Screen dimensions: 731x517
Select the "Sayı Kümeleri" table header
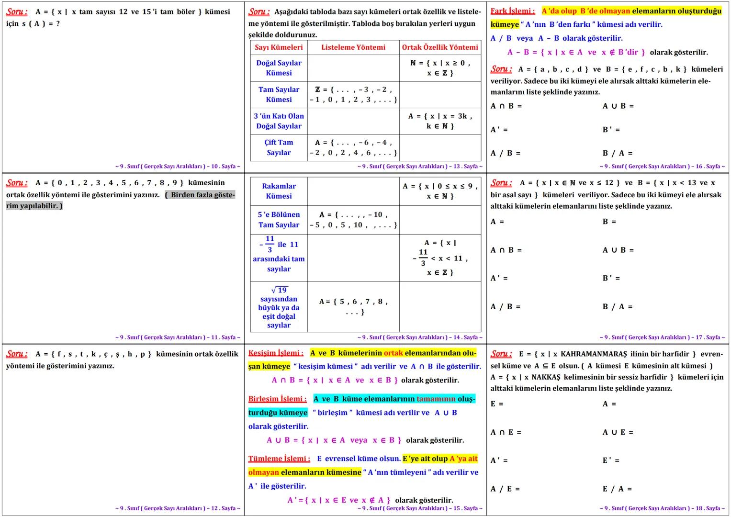pyautogui.click(x=279, y=47)
